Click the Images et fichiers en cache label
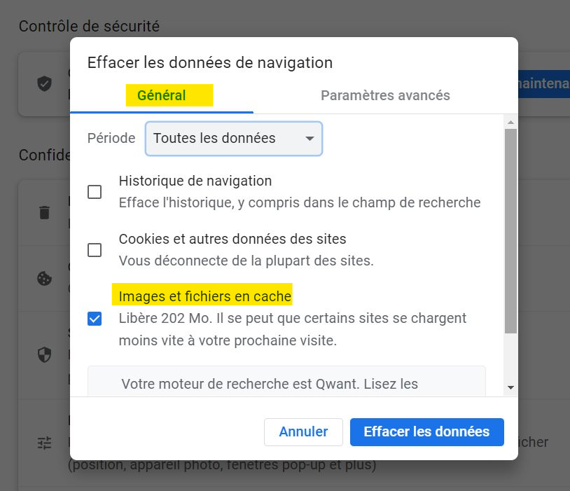Image resolution: width=570 pixels, height=491 pixels. 205,296
